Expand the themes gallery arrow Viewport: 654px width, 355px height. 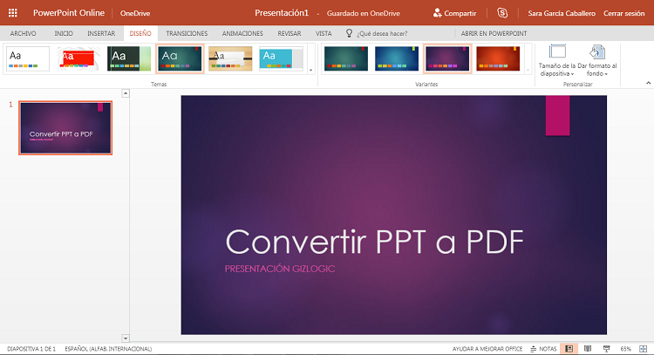coord(310,71)
